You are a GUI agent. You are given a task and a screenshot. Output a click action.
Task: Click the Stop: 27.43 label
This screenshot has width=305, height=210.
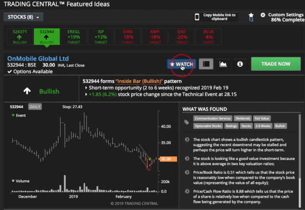(x=72, y=107)
